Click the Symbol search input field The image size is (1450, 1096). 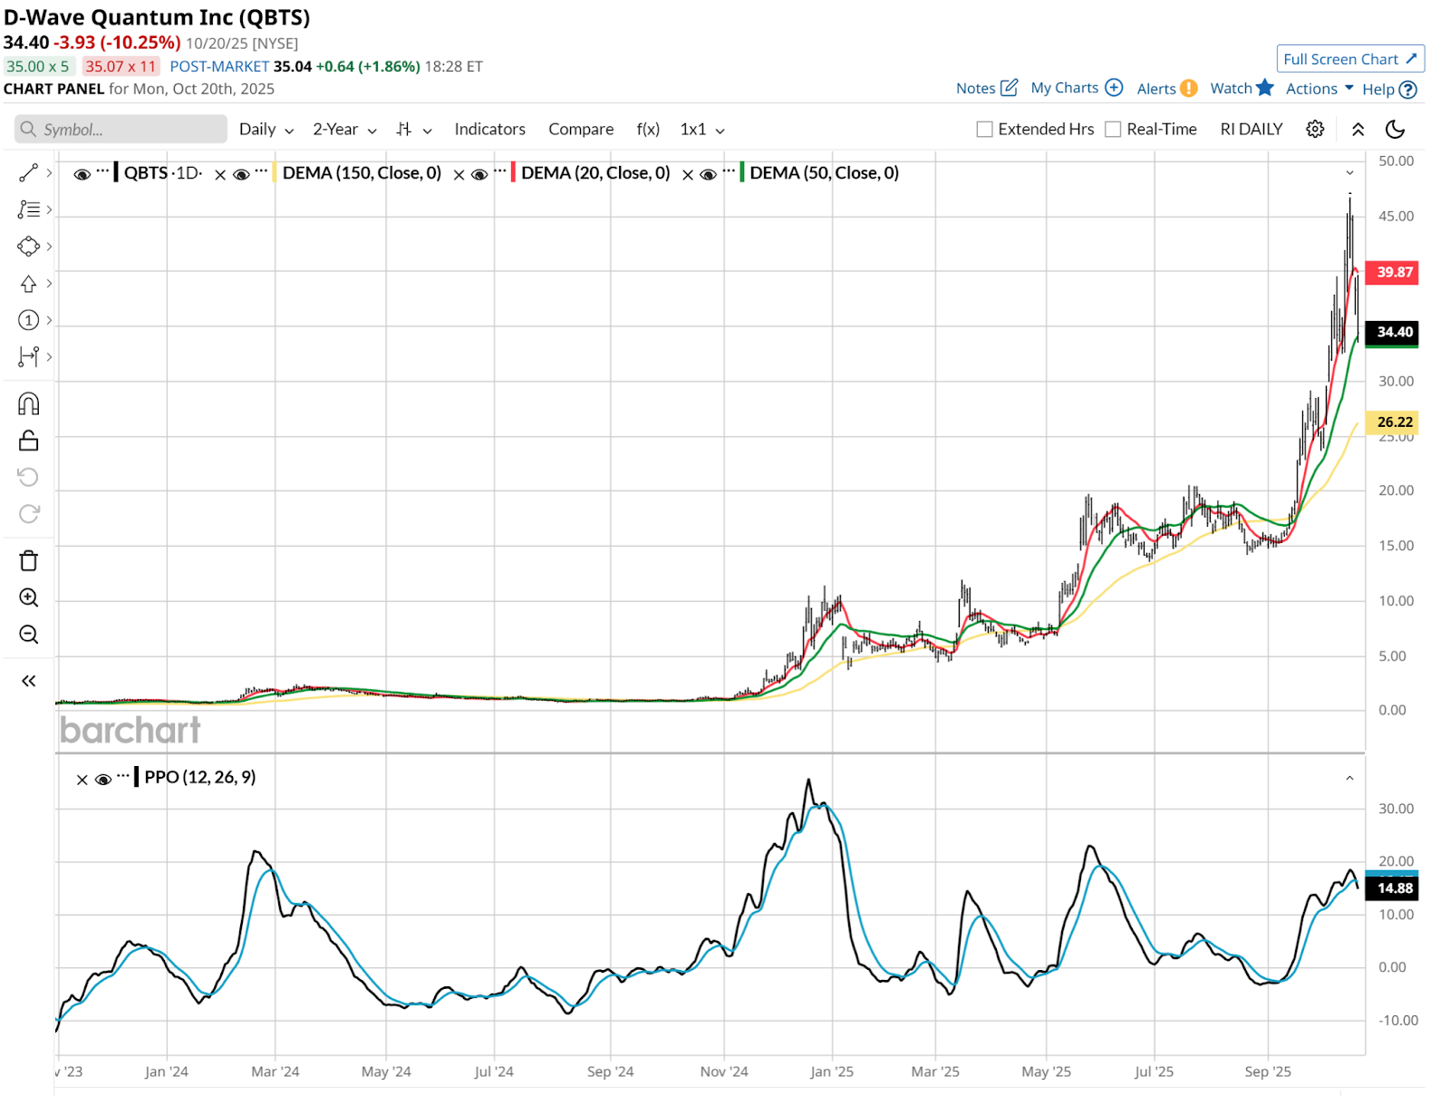121,130
